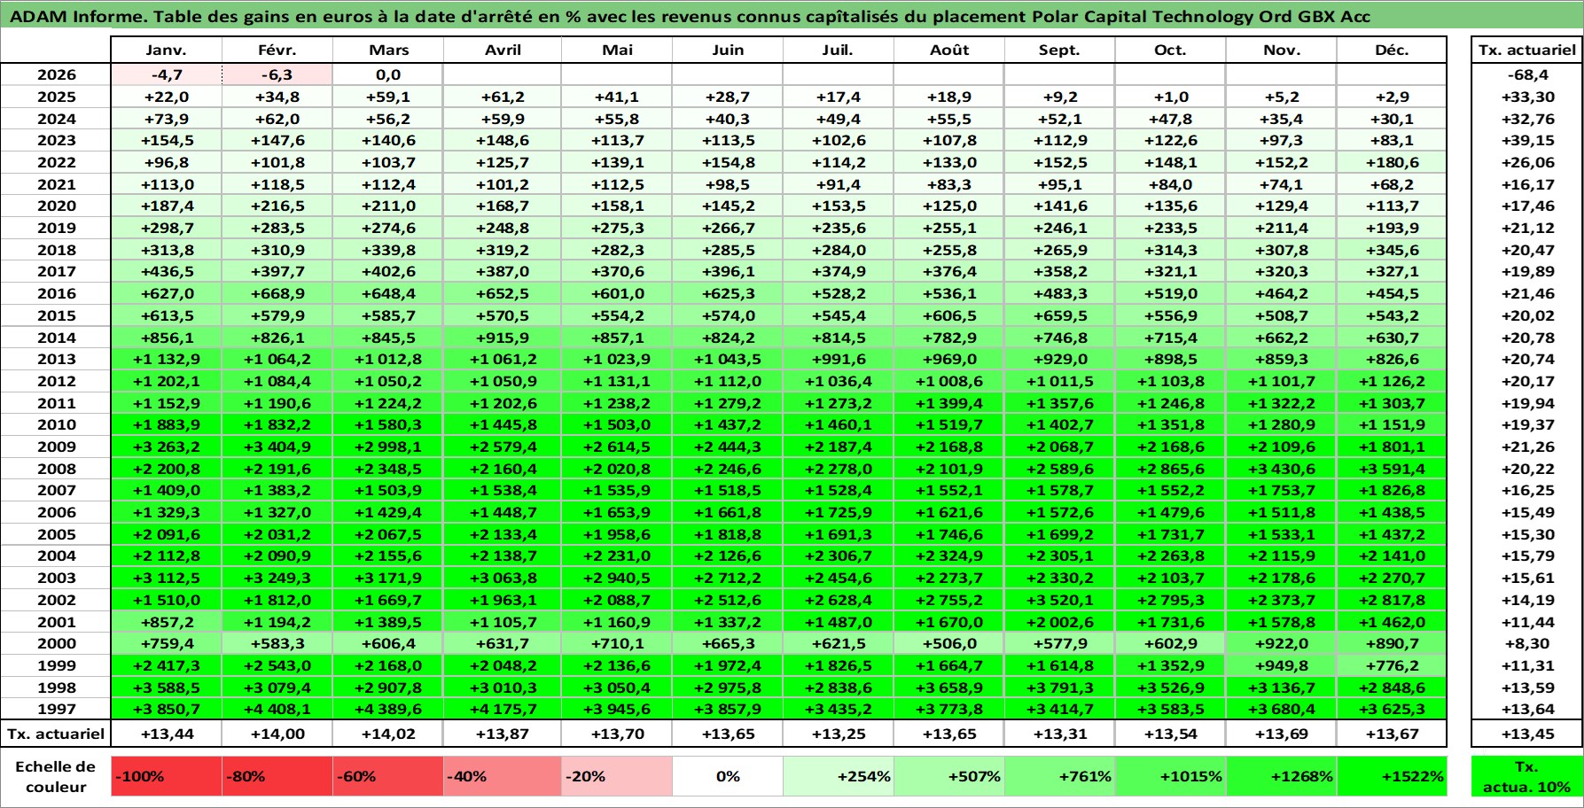Select the 2000 November value +922,0
Viewport: 1584px width, 808px height.
1281,643
